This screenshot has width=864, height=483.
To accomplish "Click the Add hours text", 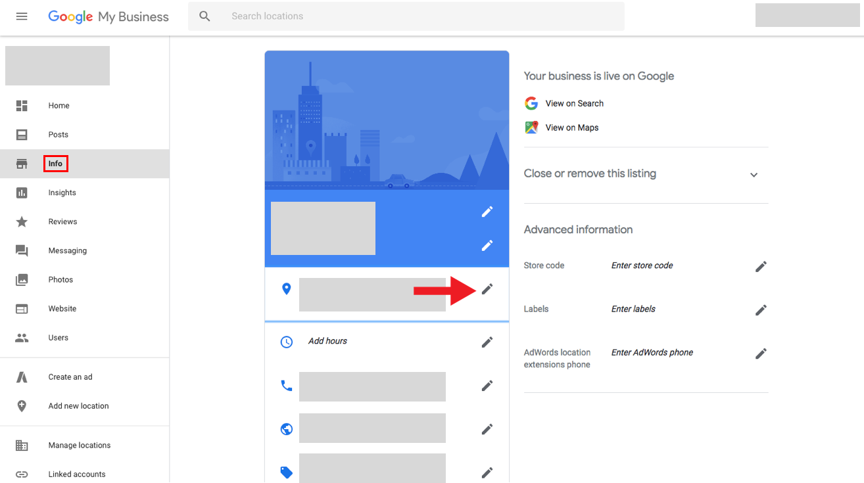I will pos(327,341).
